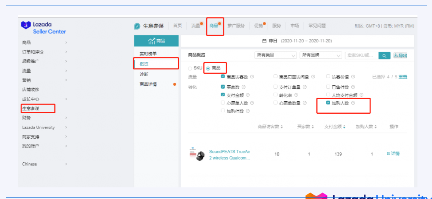Click the 昨日 date range selector
This screenshot has height=199, width=432.
click(x=297, y=41)
